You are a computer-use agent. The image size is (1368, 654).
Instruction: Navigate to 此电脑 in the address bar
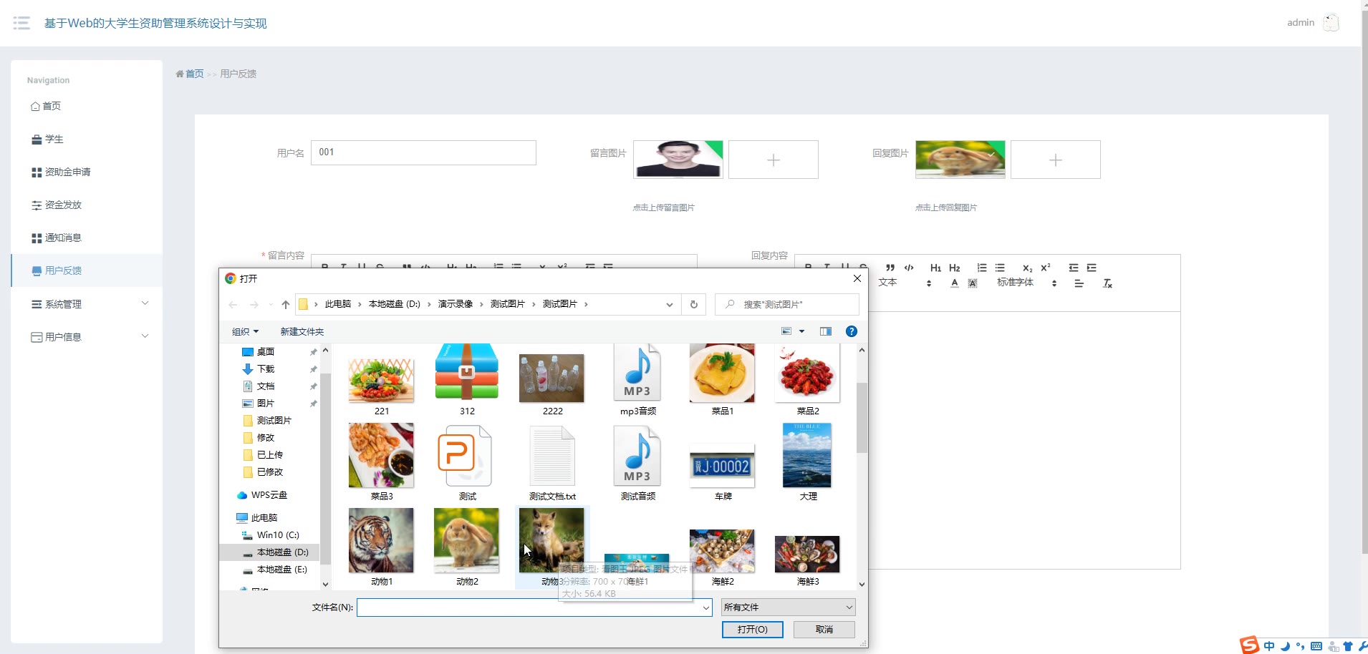pos(337,304)
